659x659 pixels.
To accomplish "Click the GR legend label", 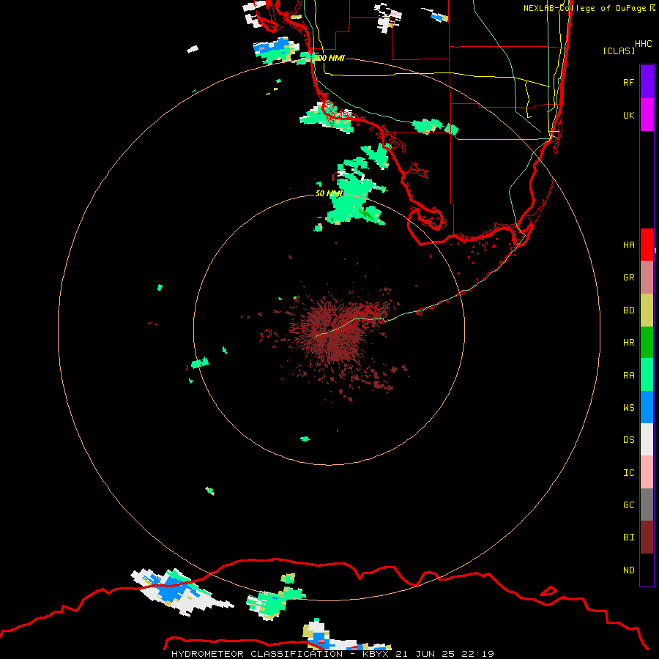I will [x=628, y=278].
